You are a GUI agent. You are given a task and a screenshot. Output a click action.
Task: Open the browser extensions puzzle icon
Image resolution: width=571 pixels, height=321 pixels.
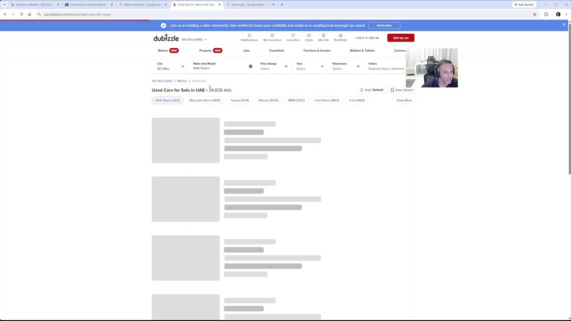(x=546, y=14)
